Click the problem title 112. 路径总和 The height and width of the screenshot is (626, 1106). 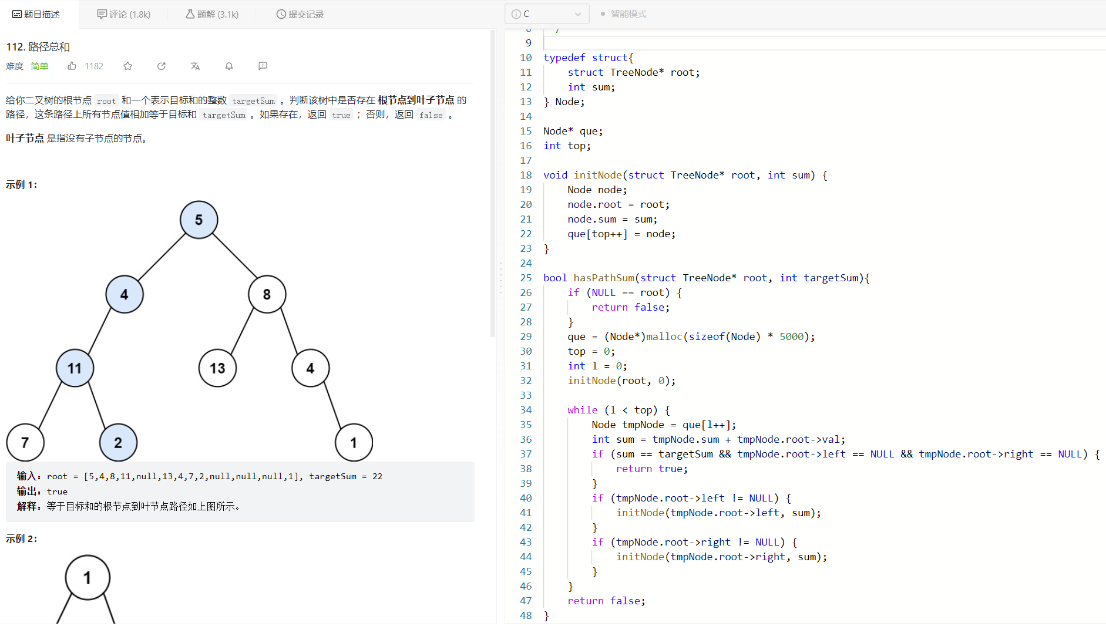38,47
